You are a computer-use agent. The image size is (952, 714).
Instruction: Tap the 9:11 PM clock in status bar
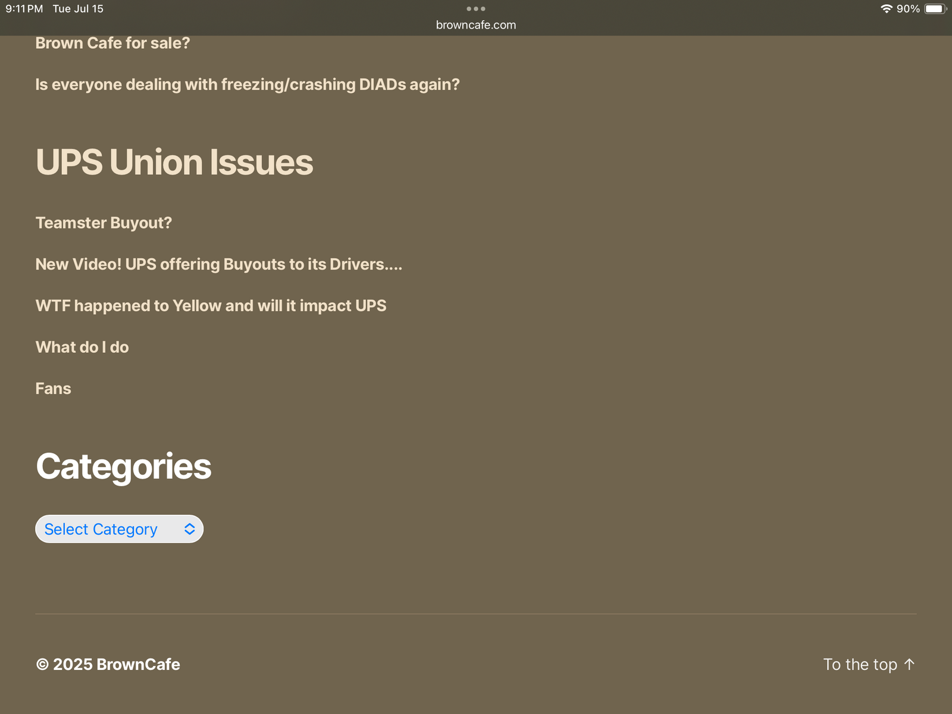click(x=24, y=9)
